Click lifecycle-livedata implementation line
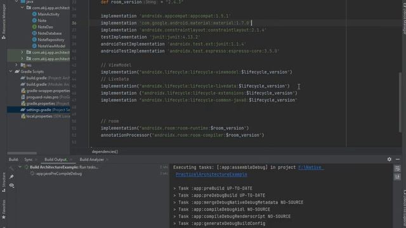406x228 pixels. pyautogui.click(x=195, y=86)
